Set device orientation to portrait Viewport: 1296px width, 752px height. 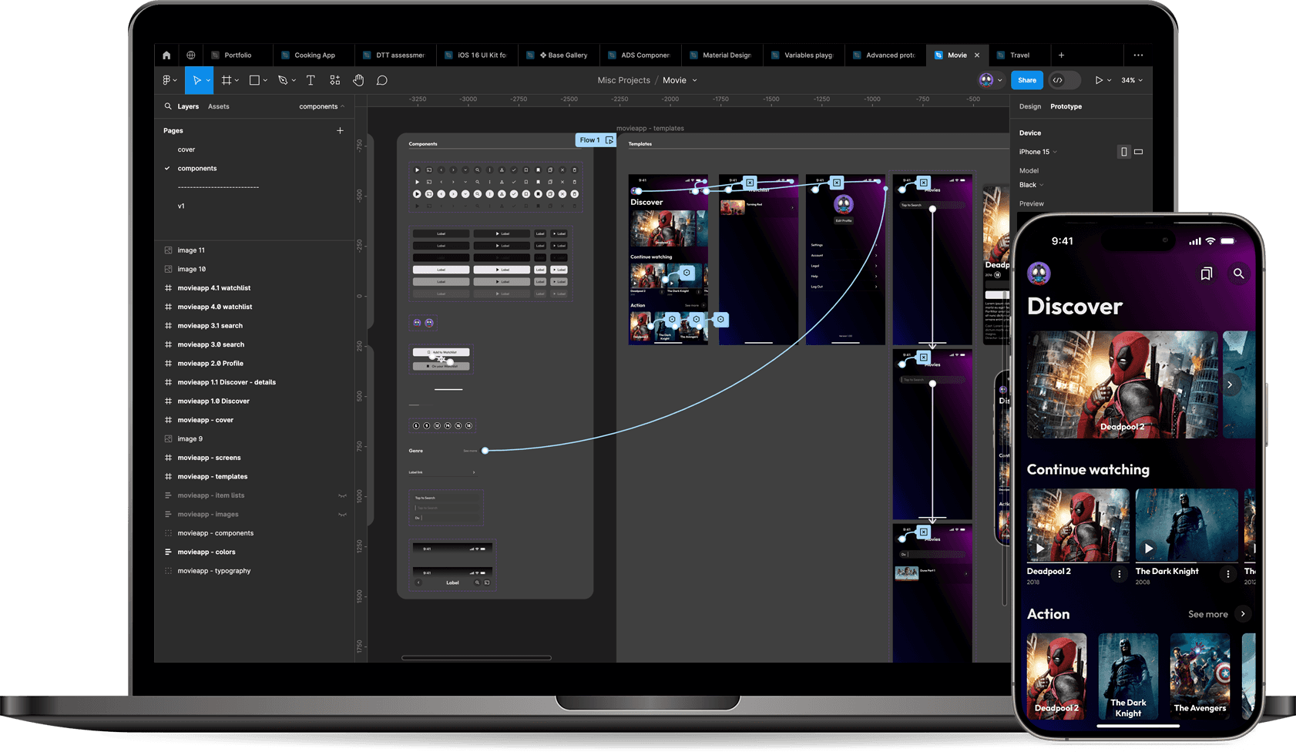(1123, 152)
